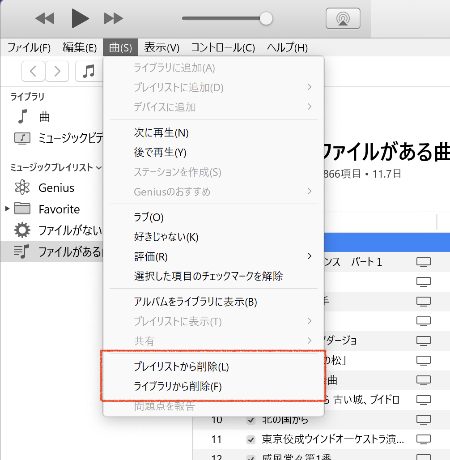Open the 表示(V) menu
This screenshot has width=450, height=460.
coord(161,47)
